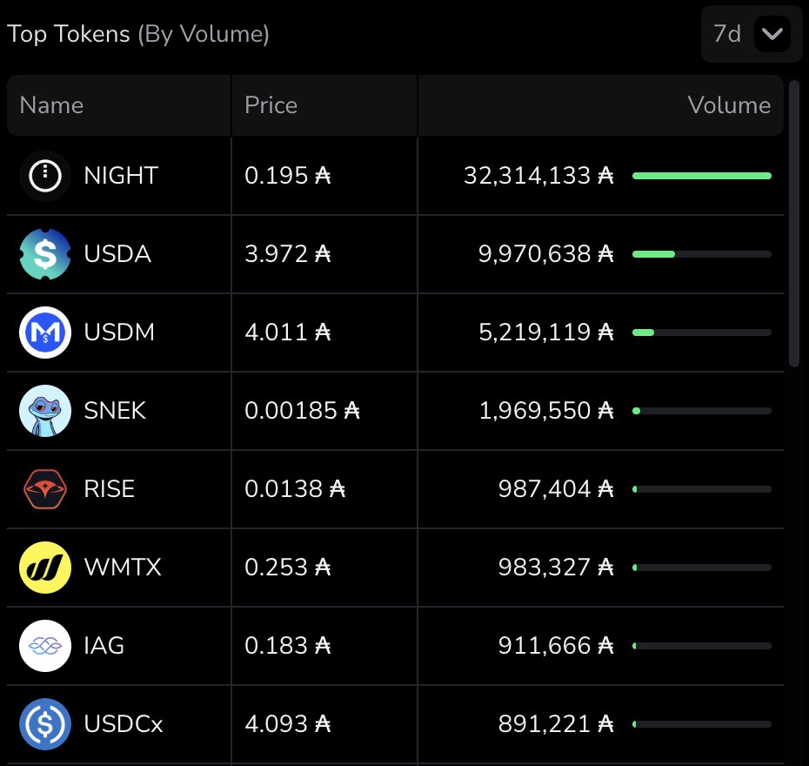Screen dimensions: 809x766
Task: Click the NIGHT volume progress bar
Action: [x=701, y=176]
